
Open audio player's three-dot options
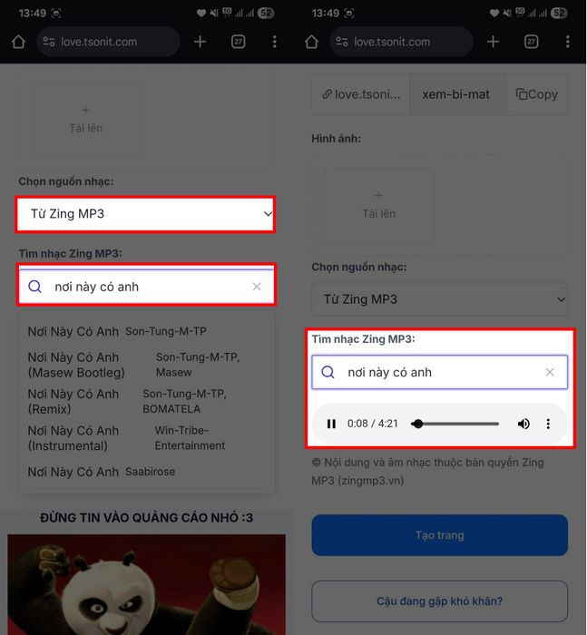(x=548, y=424)
